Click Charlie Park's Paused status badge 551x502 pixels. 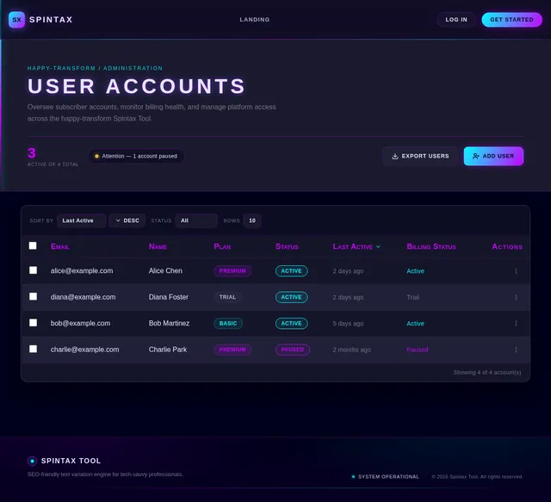pyautogui.click(x=293, y=350)
